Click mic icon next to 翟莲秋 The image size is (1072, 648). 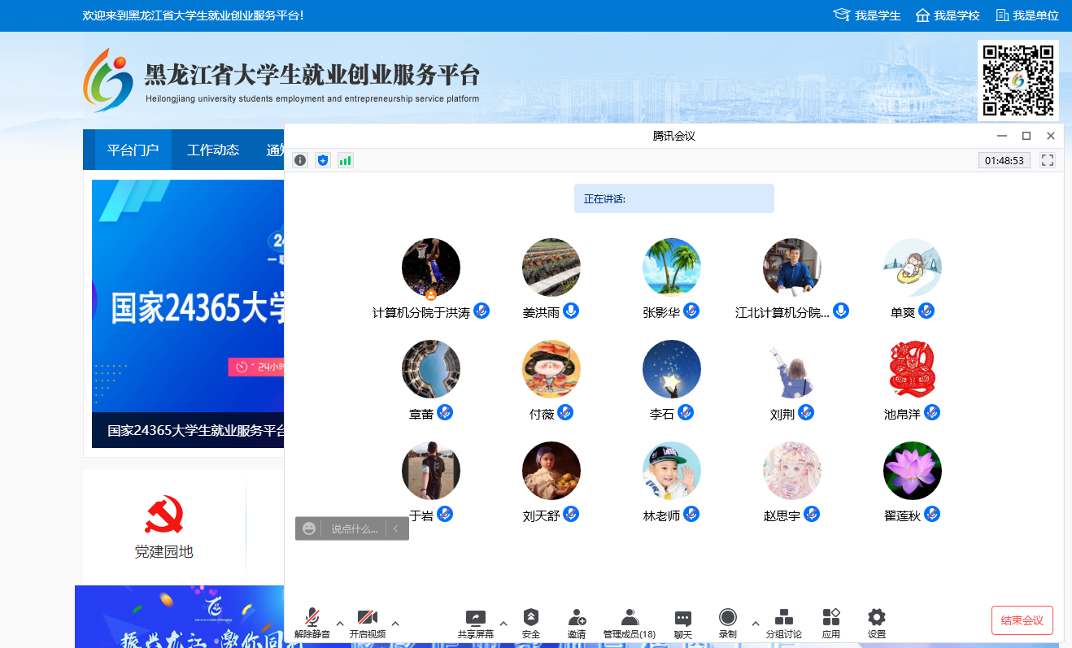932,514
